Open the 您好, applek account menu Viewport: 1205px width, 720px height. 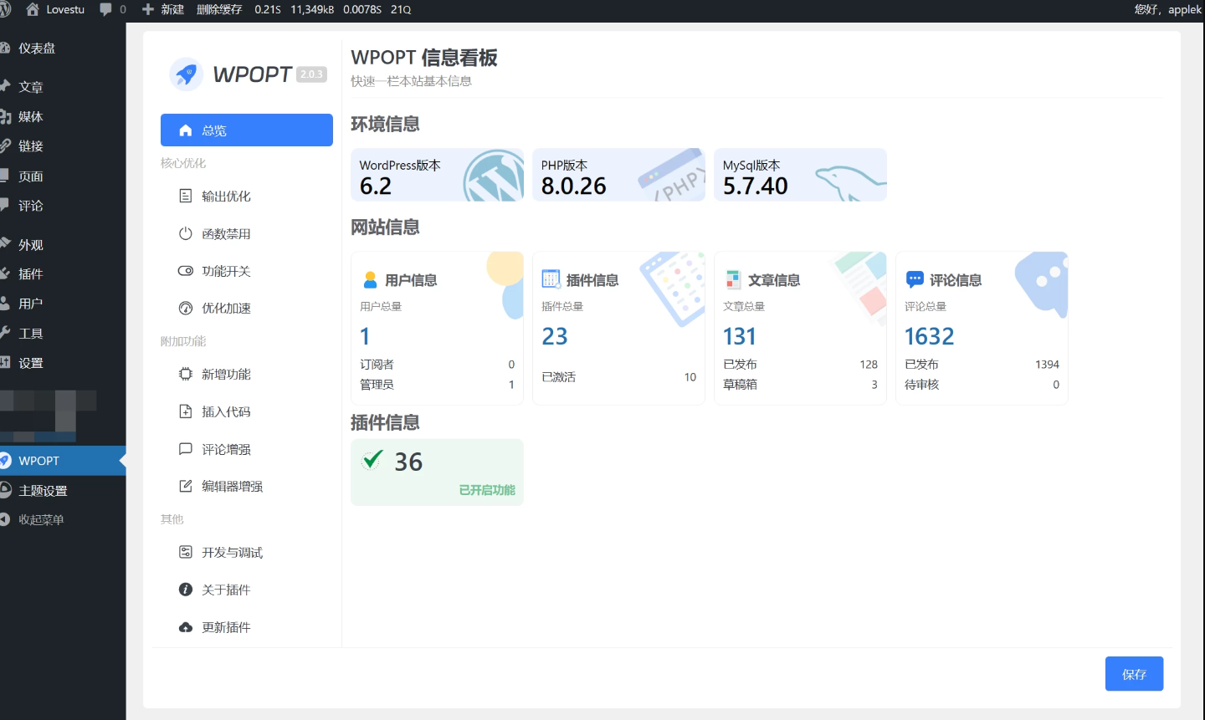click(1167, 9)
